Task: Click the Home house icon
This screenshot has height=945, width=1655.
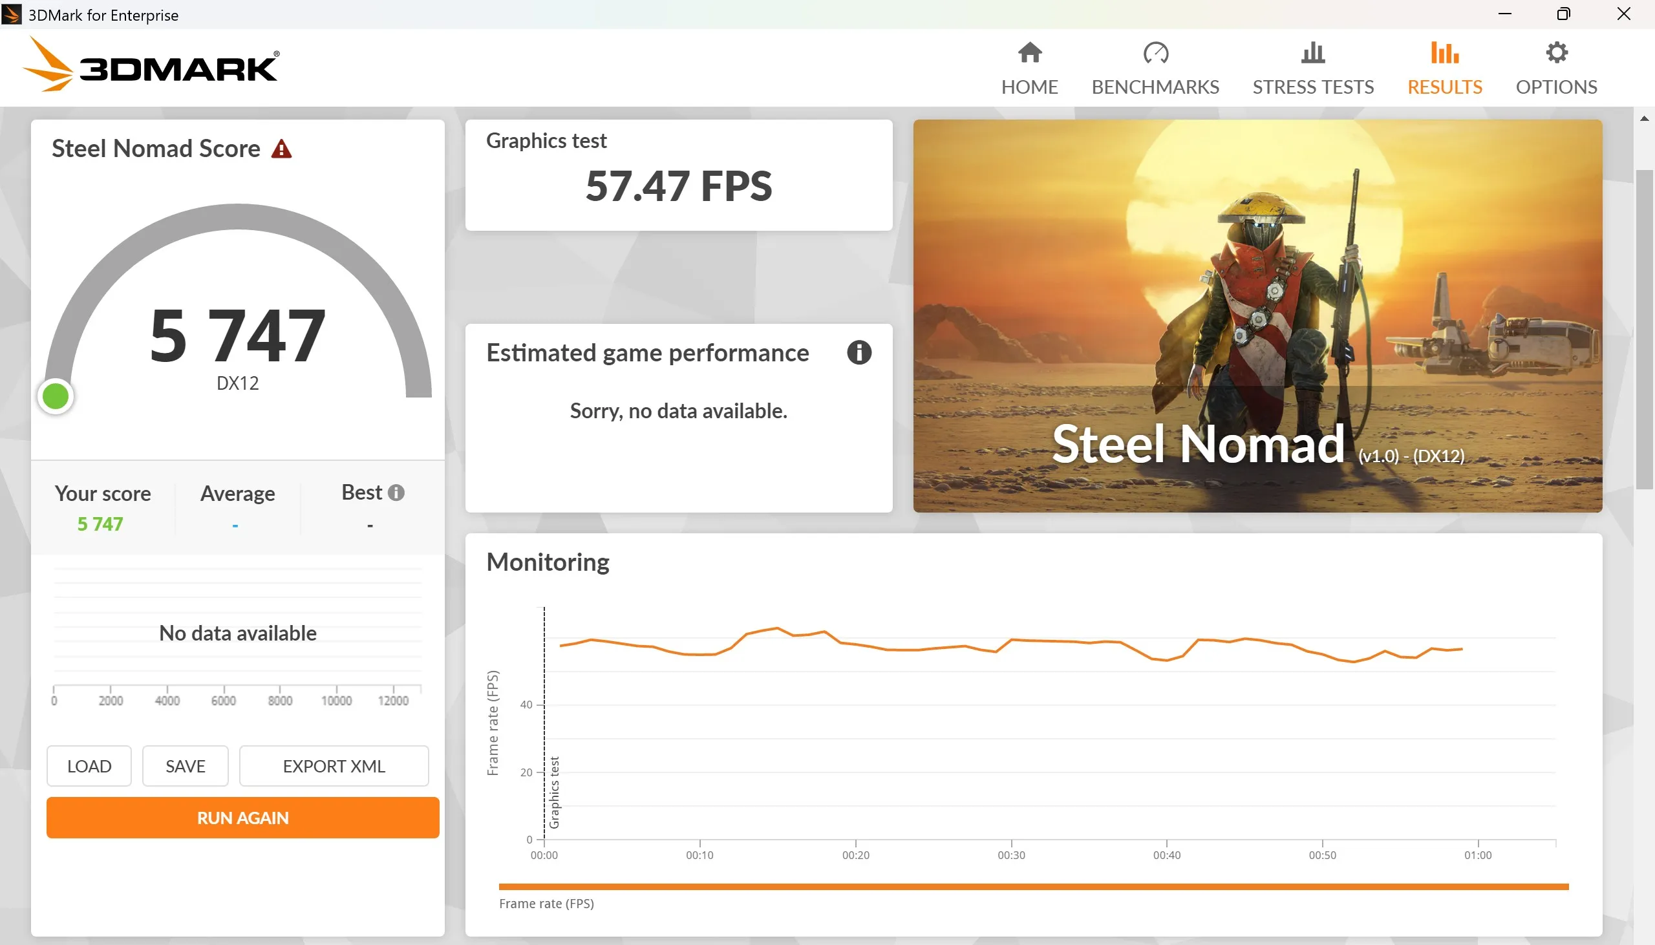Action: pos(1029,52)
